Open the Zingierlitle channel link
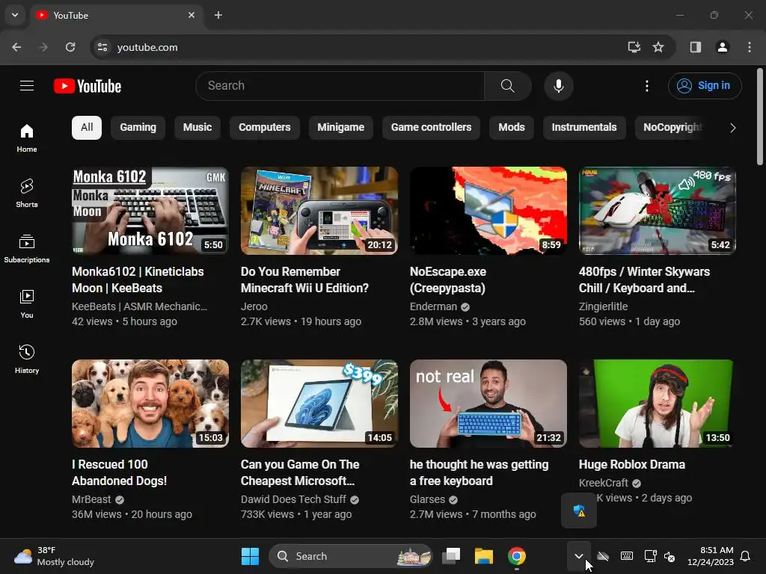Image resolution: width=766 pixels, height=574 pixels. [604, 306]
